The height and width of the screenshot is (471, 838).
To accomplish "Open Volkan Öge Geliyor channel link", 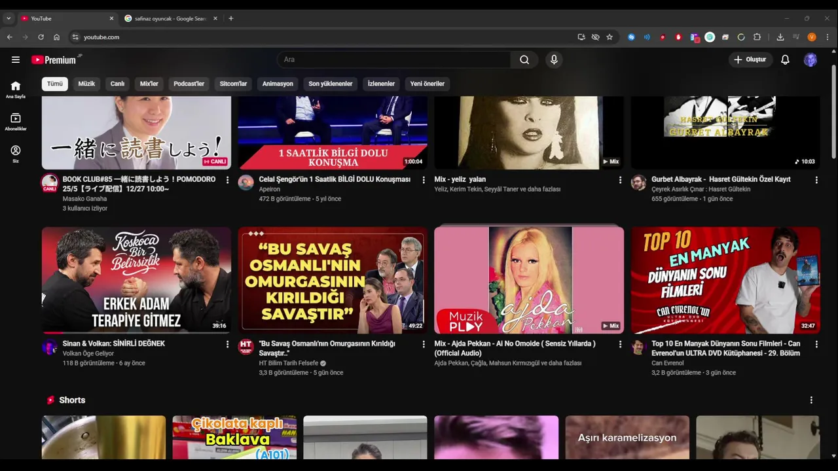I will 88,353.
